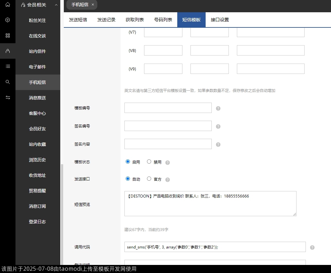Switch 发送接口 to 官方
Image resolution: width=331 pixels, height=273 pixels.
click(149, 178)
